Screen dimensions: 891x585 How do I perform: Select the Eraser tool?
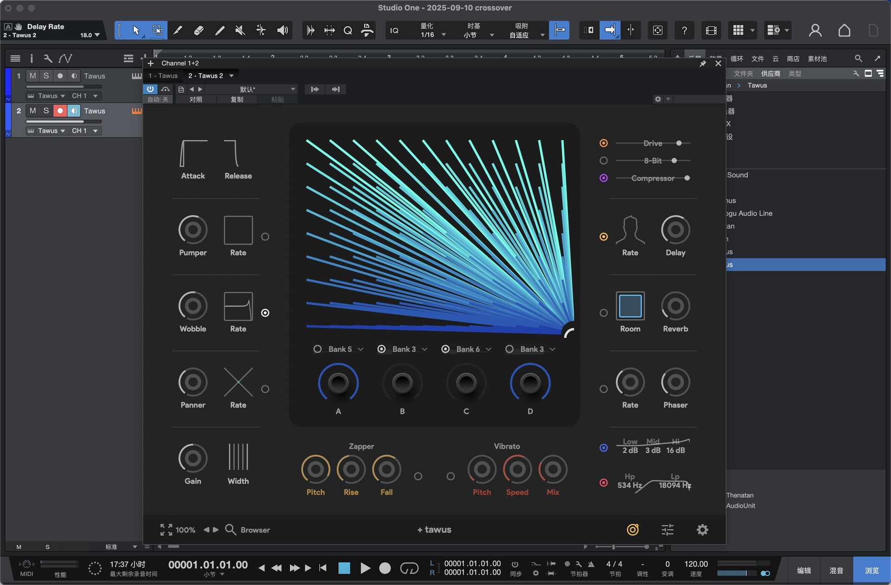click(x=199, y=31)
